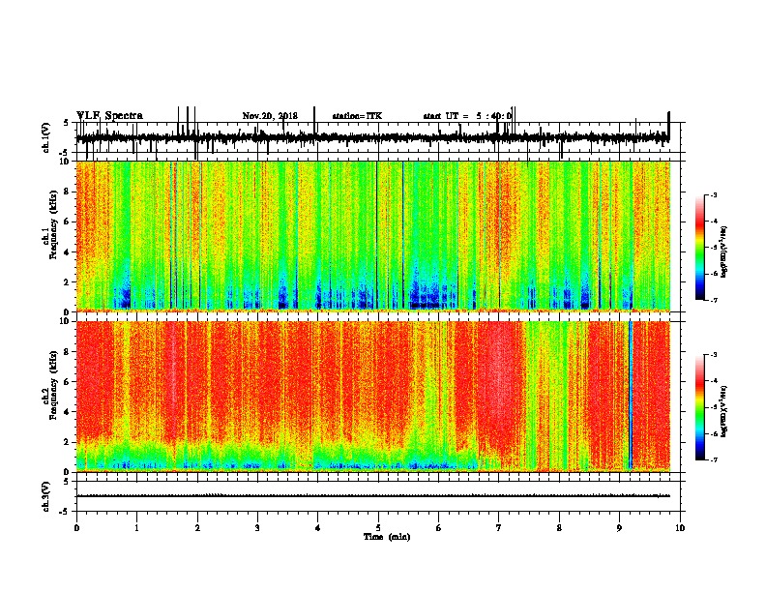This screenshot has width=766, height=592.
Task: Click the "-3" label on ch.2 colorbar
Action: pos(714,355)
